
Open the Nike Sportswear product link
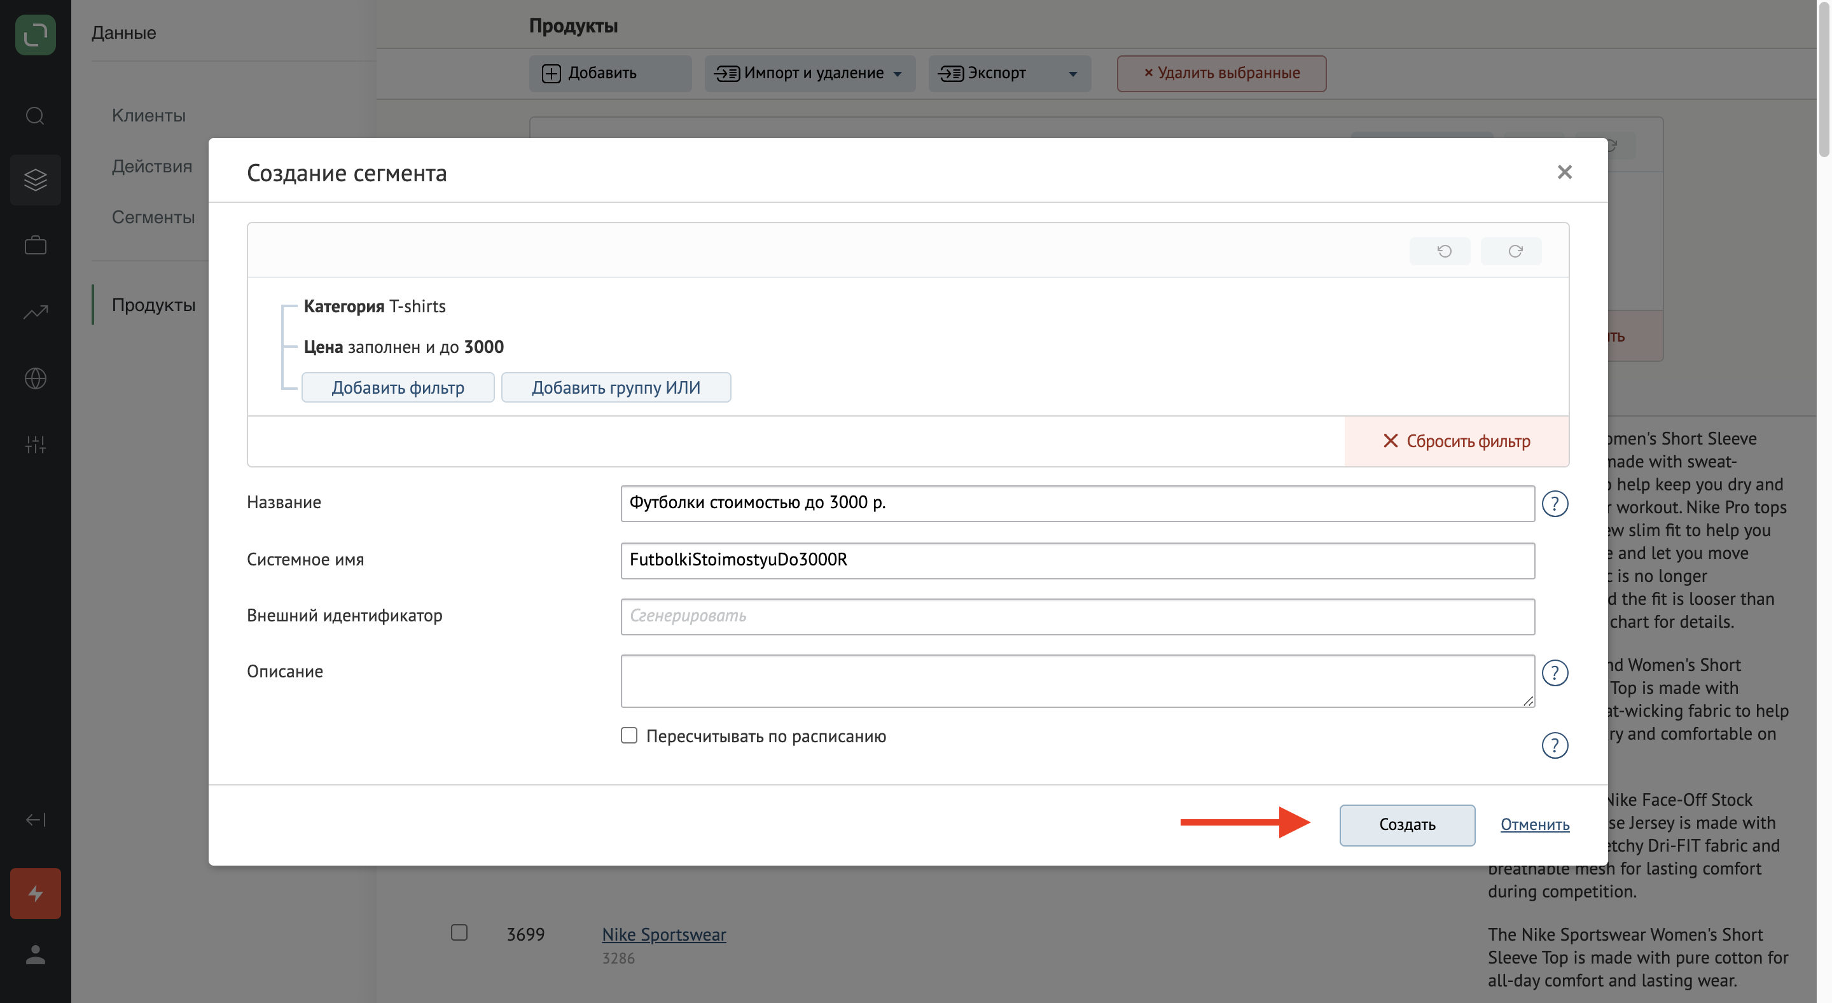663,934
